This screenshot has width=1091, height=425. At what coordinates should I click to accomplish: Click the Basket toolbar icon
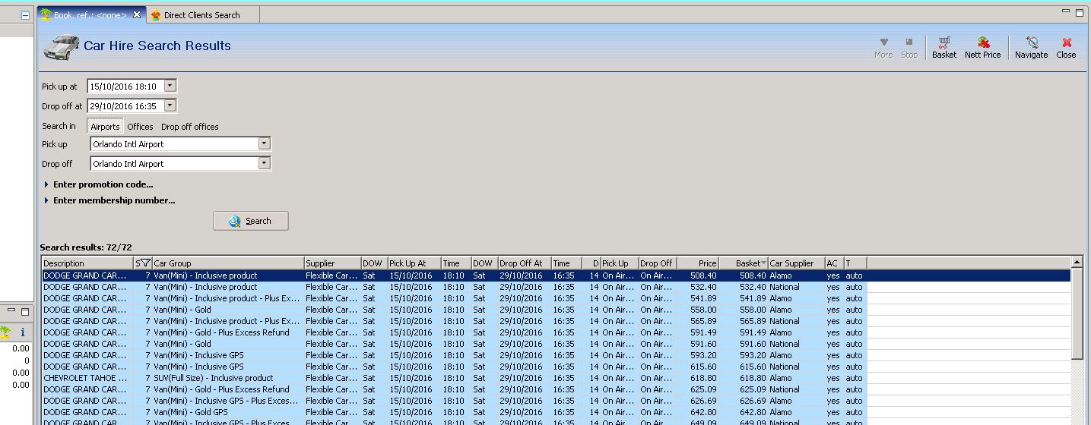pos(944,46)
